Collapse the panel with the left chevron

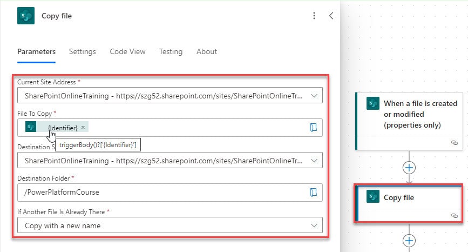click(331, 16)
